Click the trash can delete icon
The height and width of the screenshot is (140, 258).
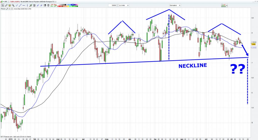[48, 5]
